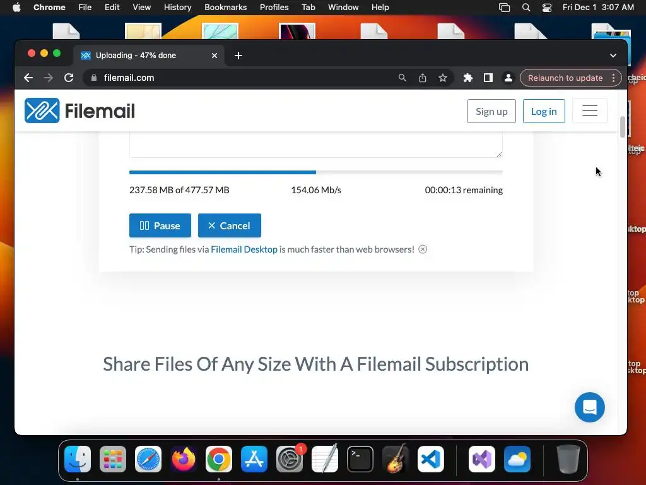Reload the Filemail page

pyautogui.click(x=69, y=78)
